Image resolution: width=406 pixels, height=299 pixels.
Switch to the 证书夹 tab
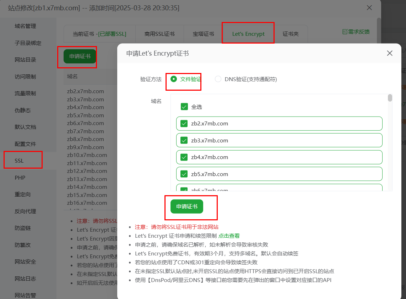click(x=291, y=34)
